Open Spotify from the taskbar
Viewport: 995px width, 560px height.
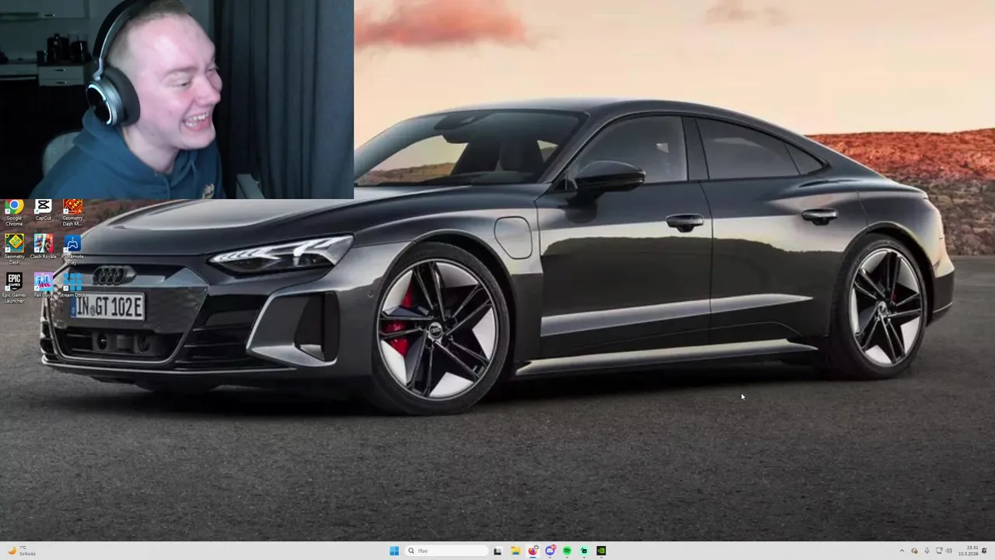(567, 551)
